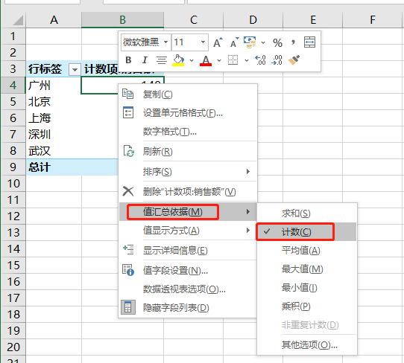Click the merge and center icon

(x=309, y=42)
